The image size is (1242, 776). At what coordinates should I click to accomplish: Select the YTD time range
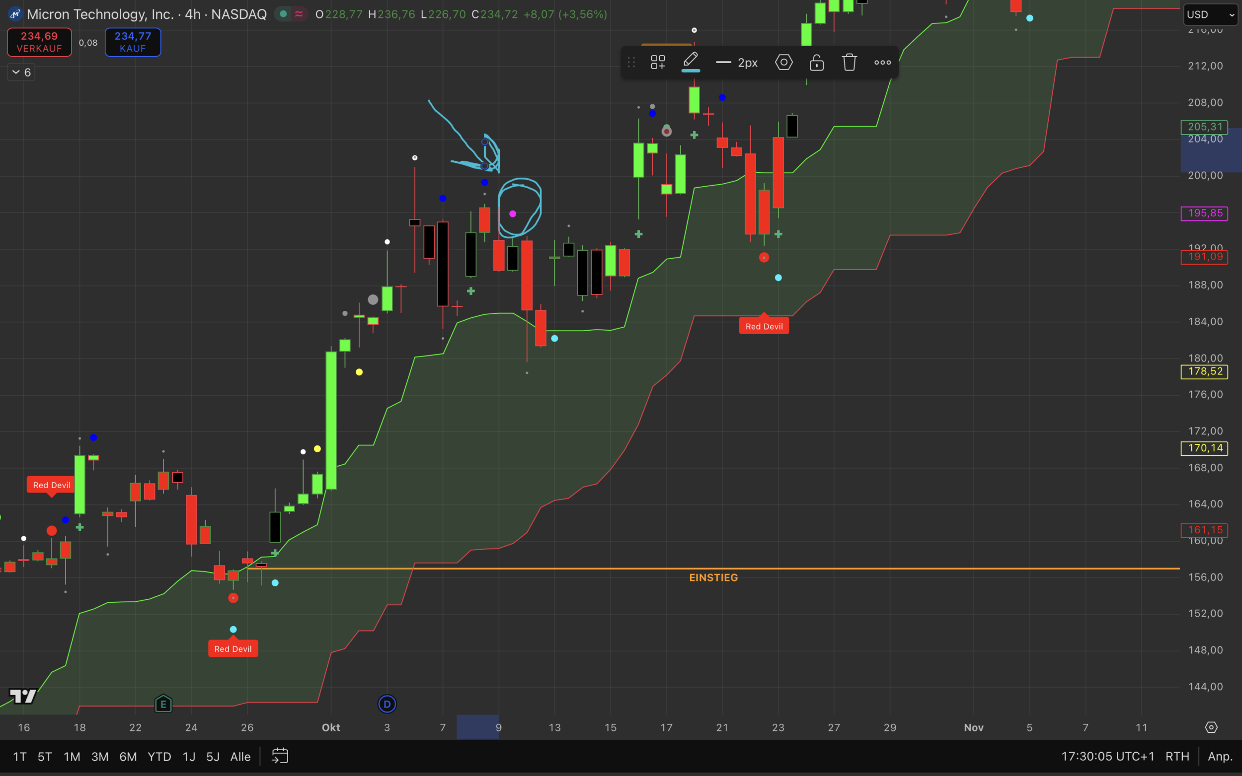[159, 757]
